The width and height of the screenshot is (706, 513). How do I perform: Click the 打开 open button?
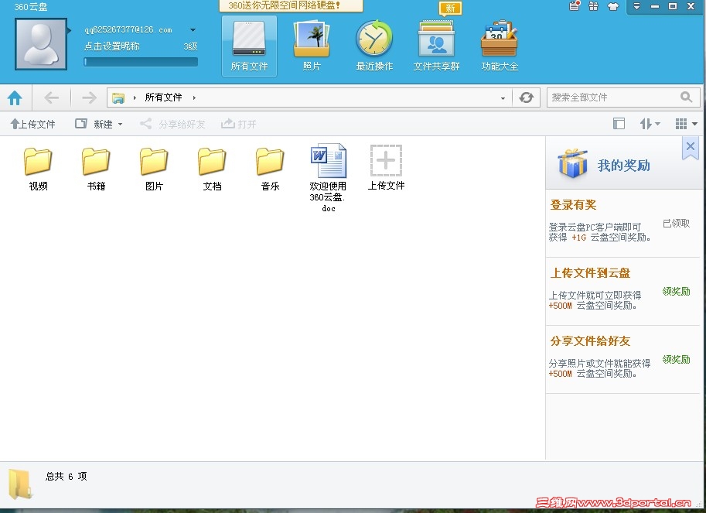239,124
